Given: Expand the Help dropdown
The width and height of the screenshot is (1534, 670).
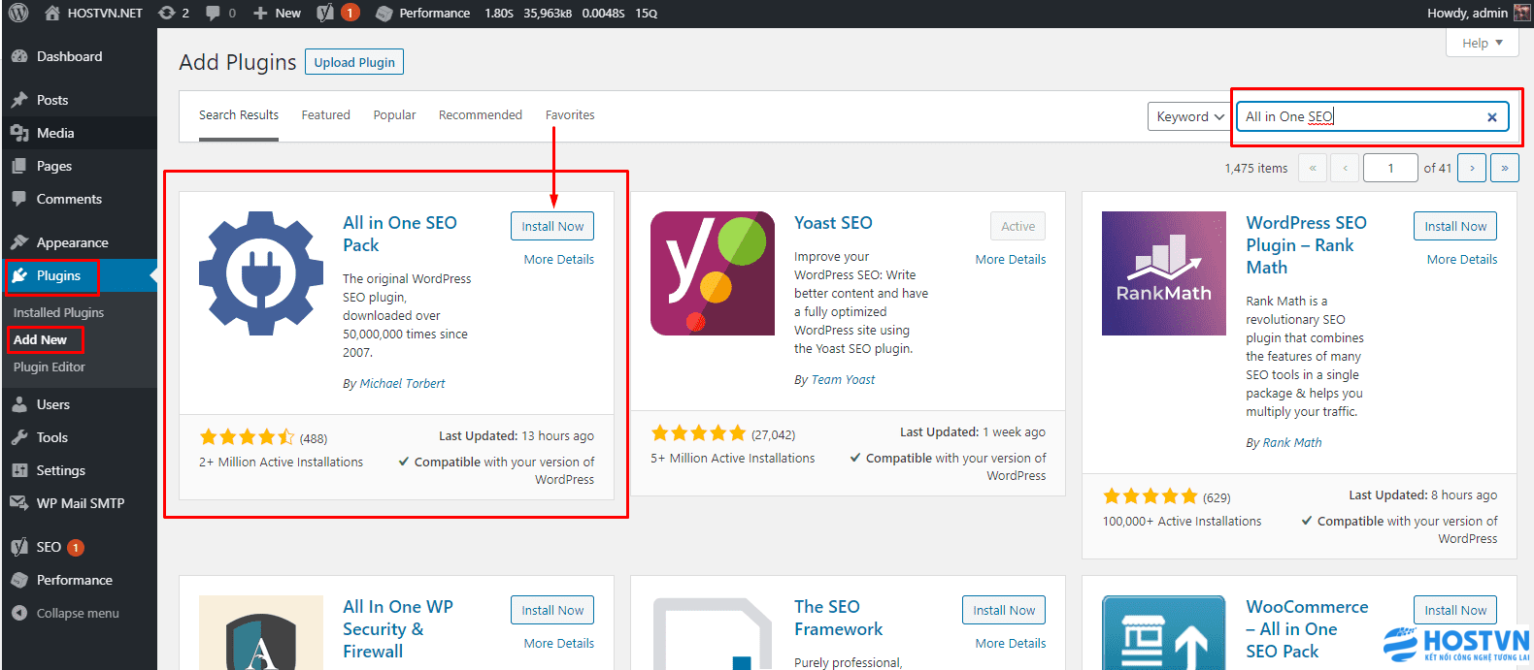Looking at the screenshot, I should (1483, 43).
